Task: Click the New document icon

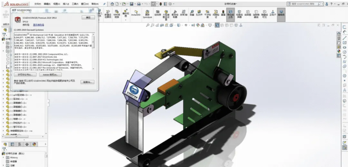Action: pos(117,4)
